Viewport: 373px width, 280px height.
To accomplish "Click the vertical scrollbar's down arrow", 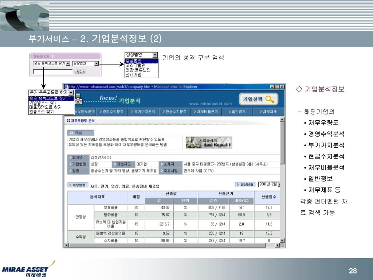I will point(282,241).
